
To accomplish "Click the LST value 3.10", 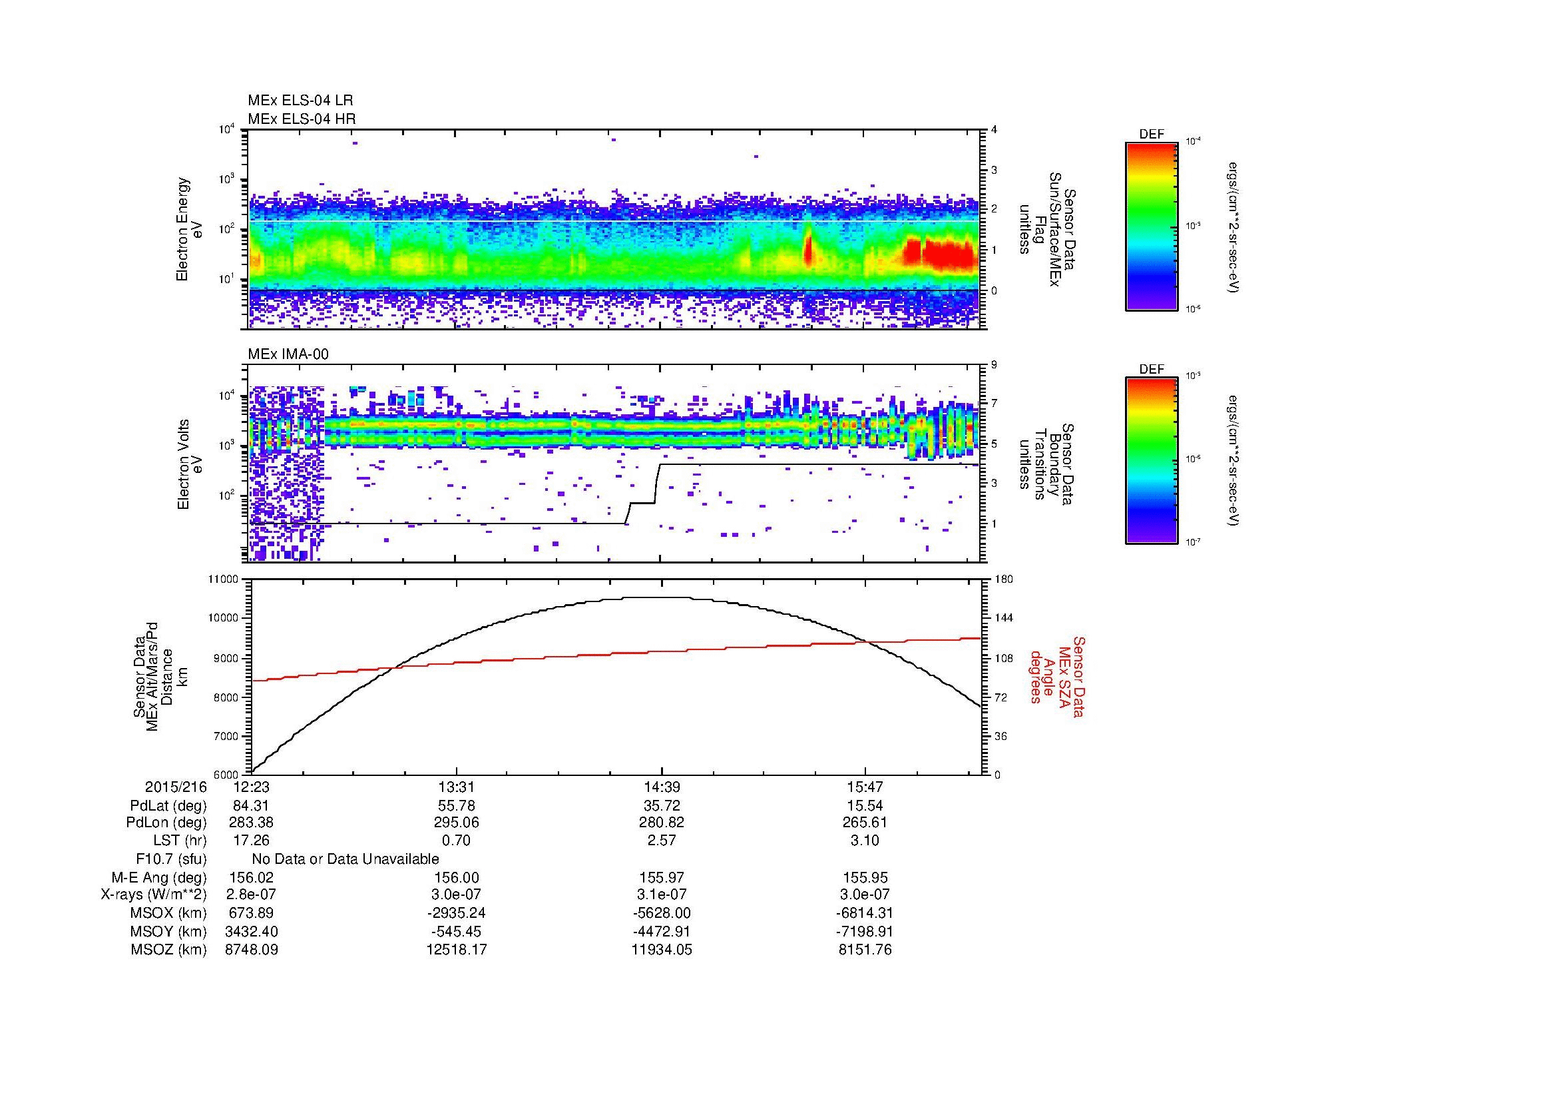I will (x=865, y=841).
